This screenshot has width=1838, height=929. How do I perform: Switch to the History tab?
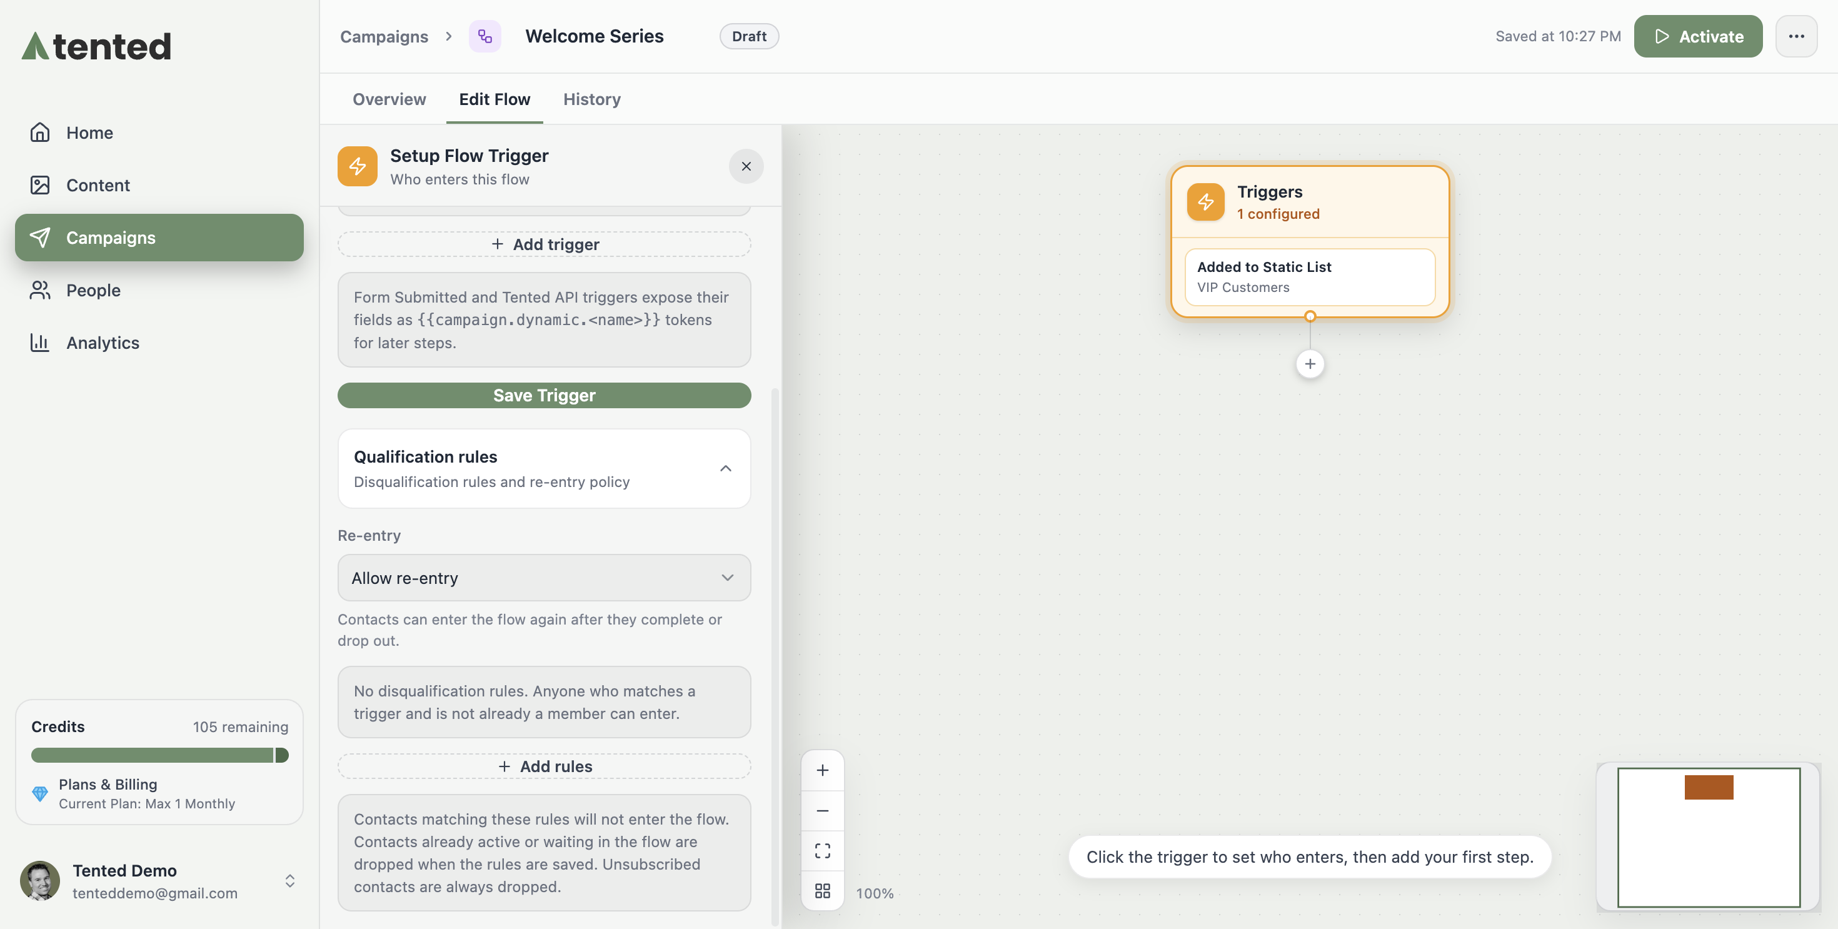pos(591,99)
